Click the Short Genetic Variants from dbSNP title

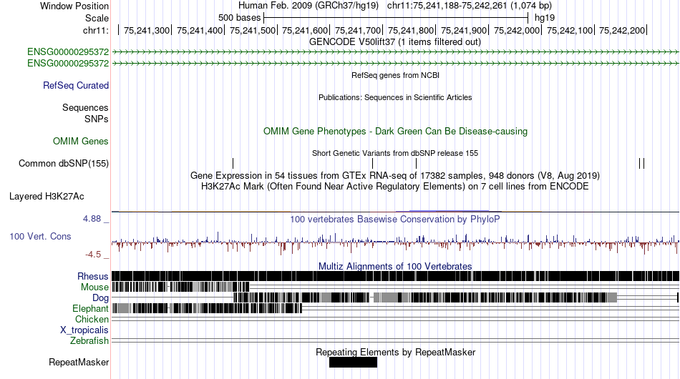[x=395, y=153]
